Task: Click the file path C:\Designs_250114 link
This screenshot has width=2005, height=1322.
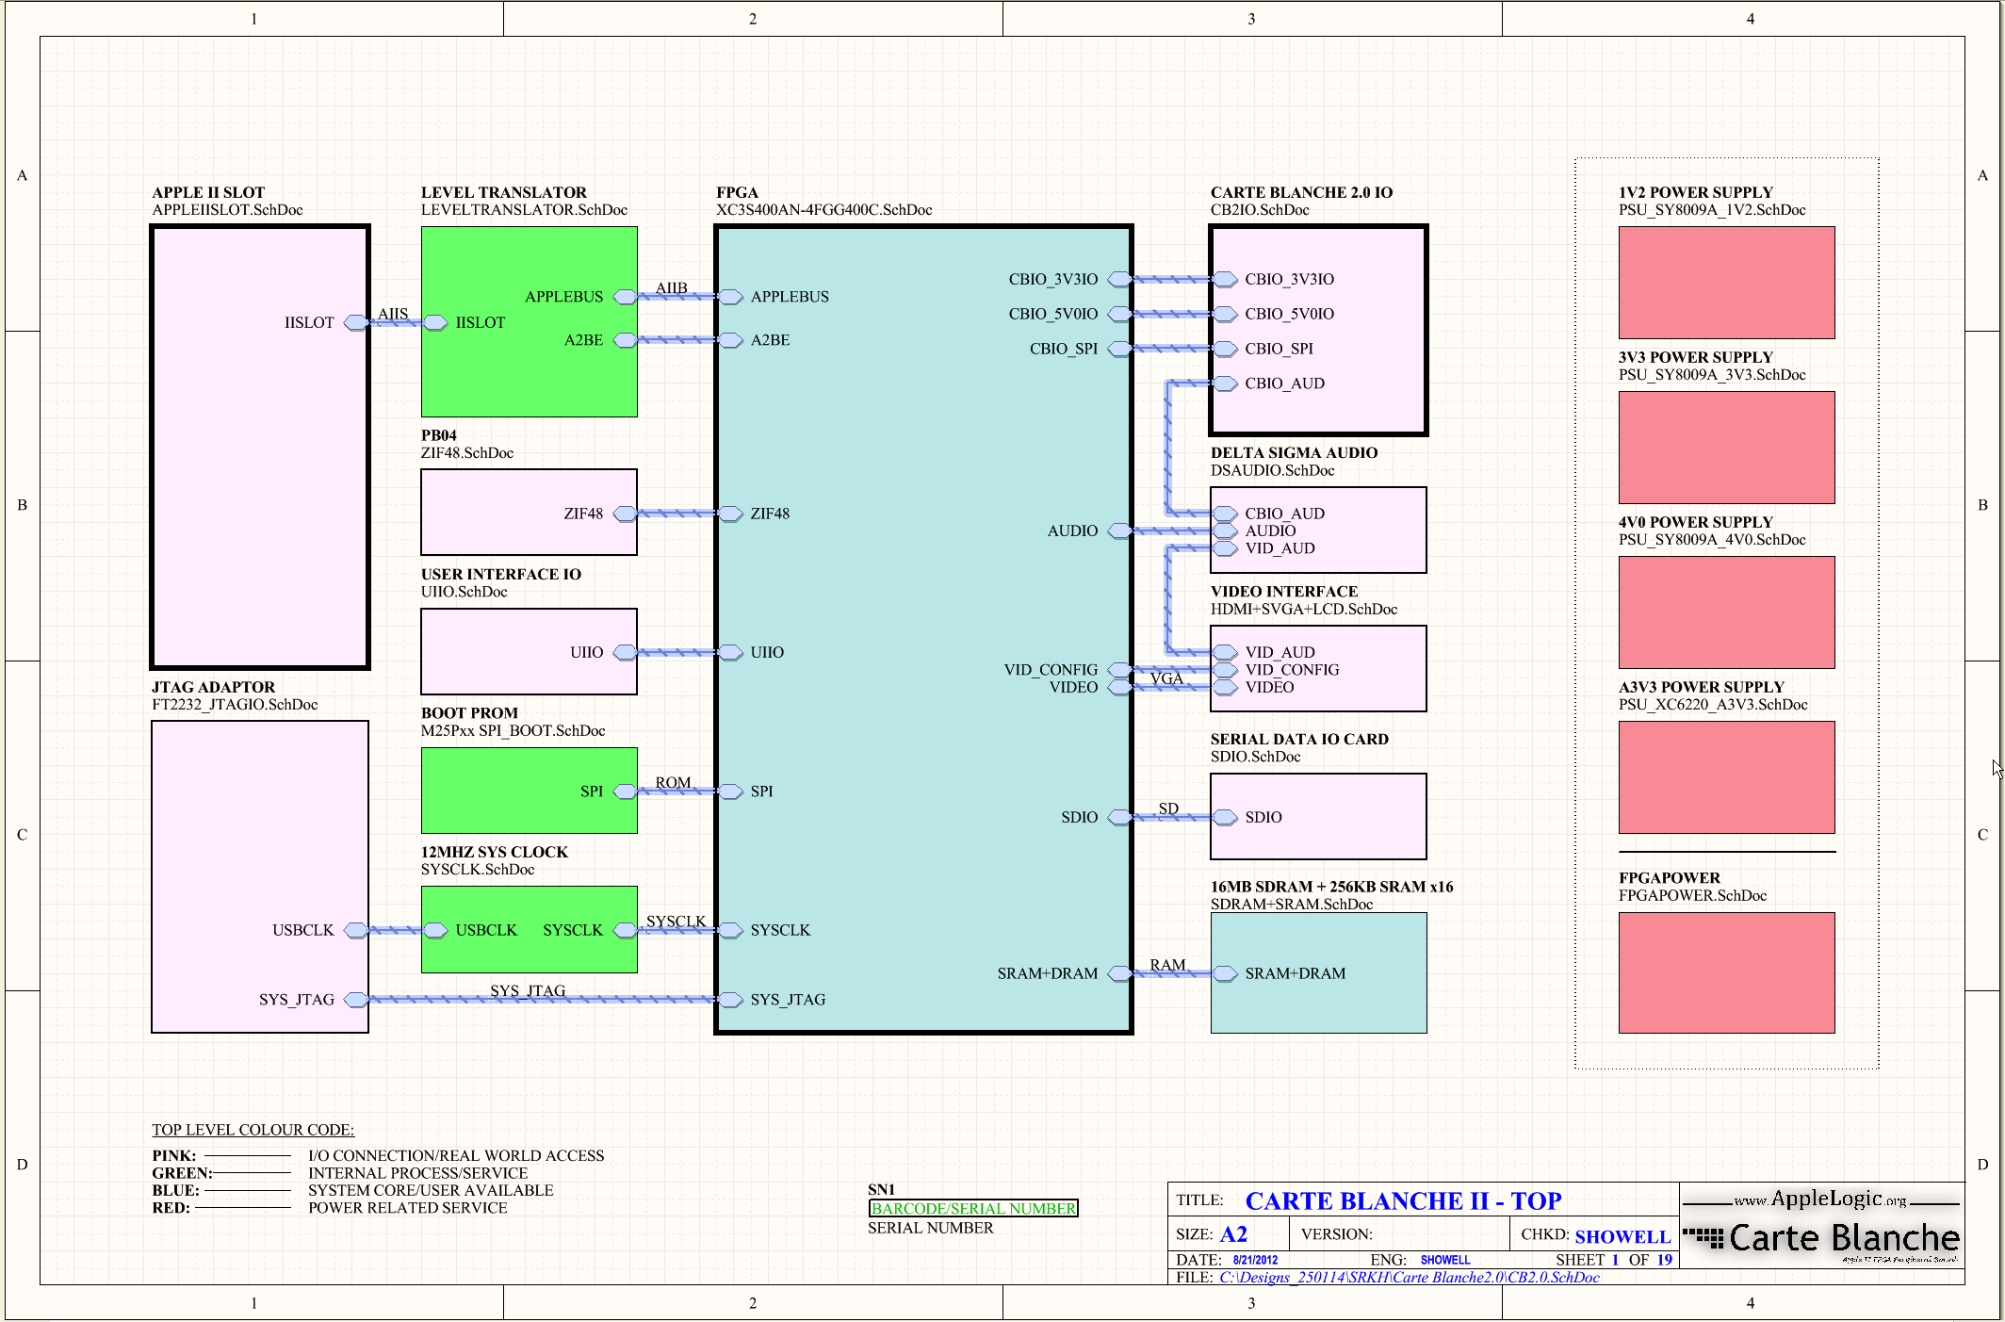Action: pos(1410,1278)
